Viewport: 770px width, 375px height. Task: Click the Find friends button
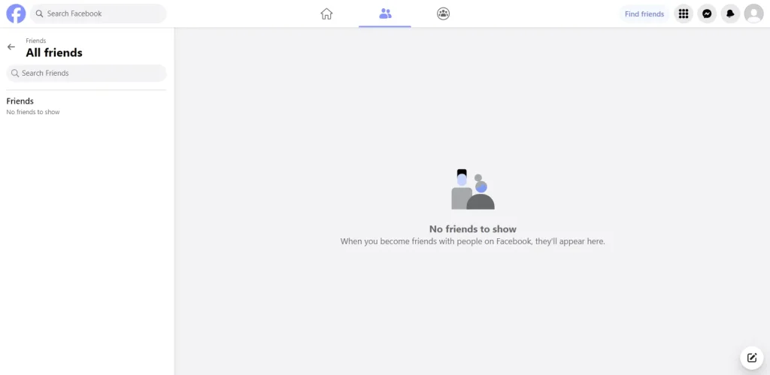pyautogui.click(x=644, y=14)
